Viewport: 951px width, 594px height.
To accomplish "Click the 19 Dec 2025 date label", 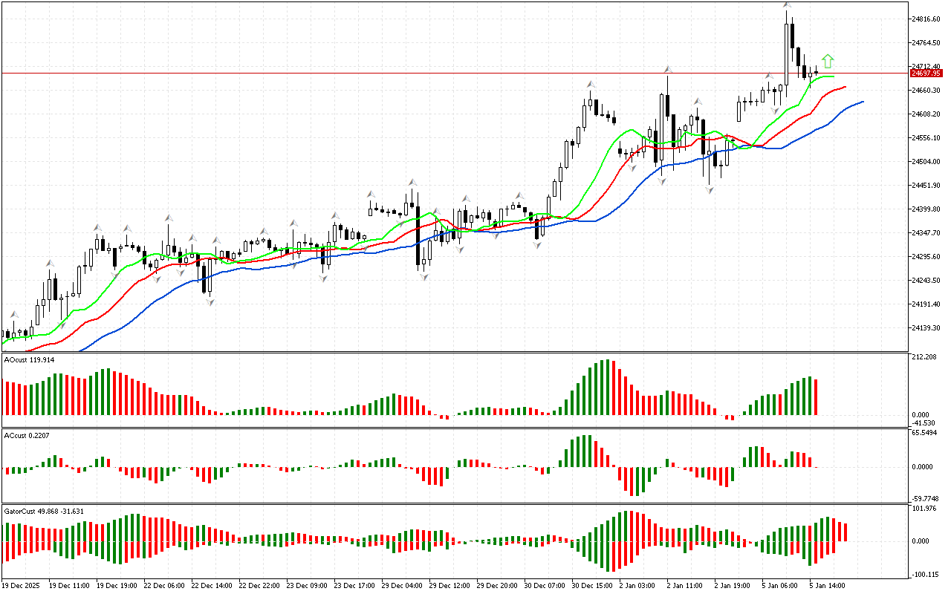I will (x=22, y=585).
